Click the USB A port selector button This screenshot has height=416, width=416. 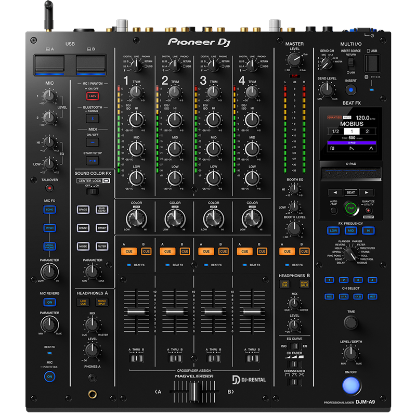pos(49,65)
